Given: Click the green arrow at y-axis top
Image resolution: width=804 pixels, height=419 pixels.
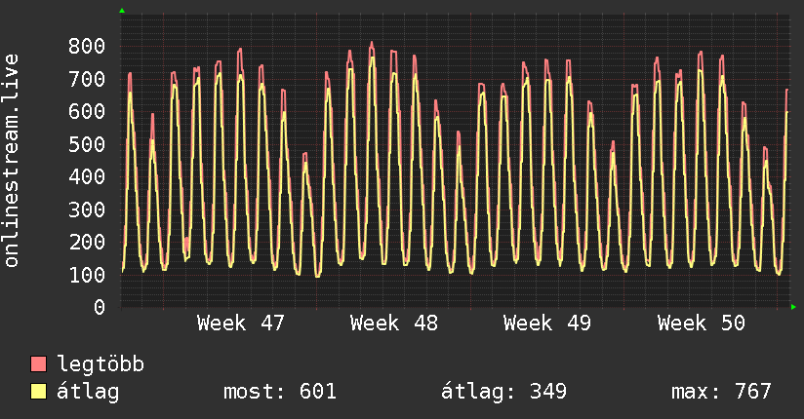Looking at the screenshot, I should (x=122, y=11).
